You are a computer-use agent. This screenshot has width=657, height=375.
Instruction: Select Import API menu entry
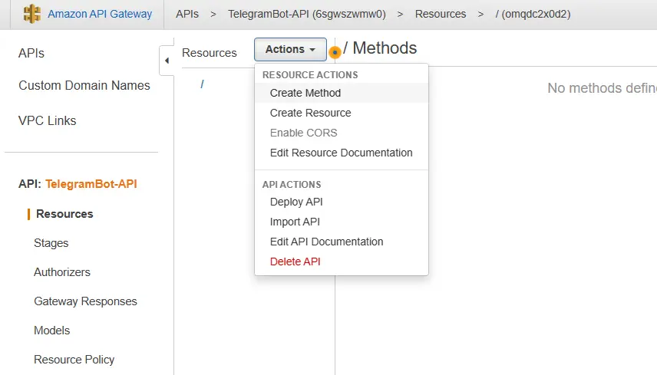coord(295,222)
